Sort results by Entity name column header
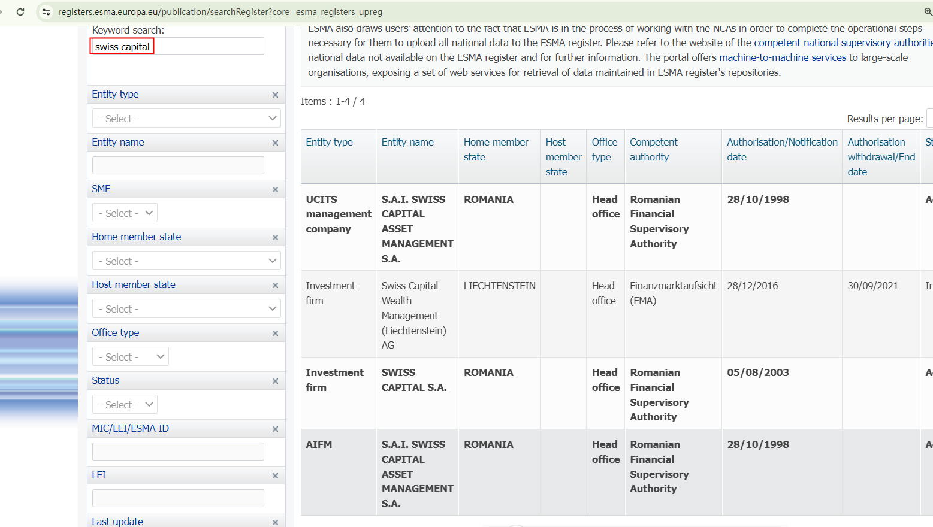Viewport: 933px width, 527px height. coord(407,142)
